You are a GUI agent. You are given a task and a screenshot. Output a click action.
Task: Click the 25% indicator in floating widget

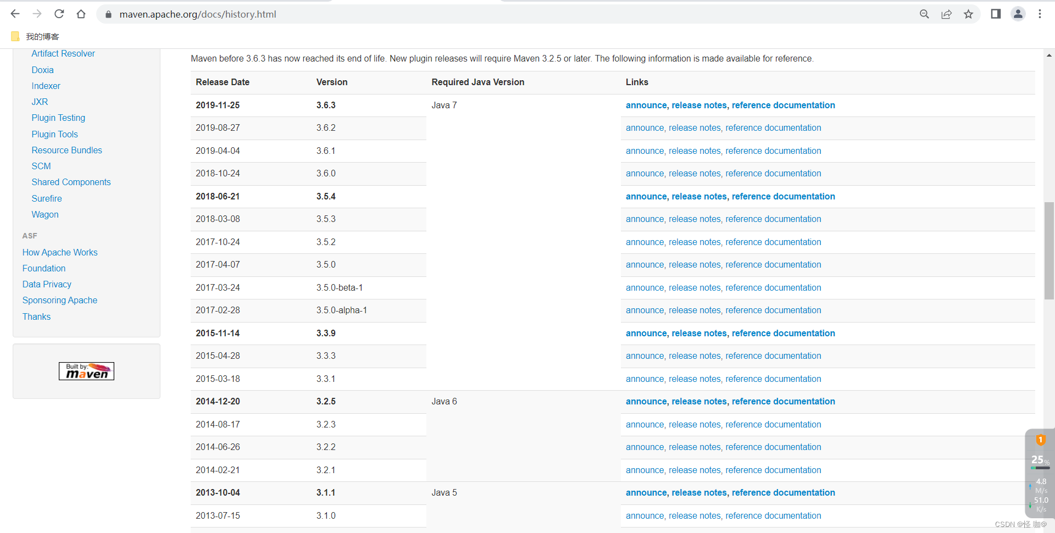(1040, 460)
